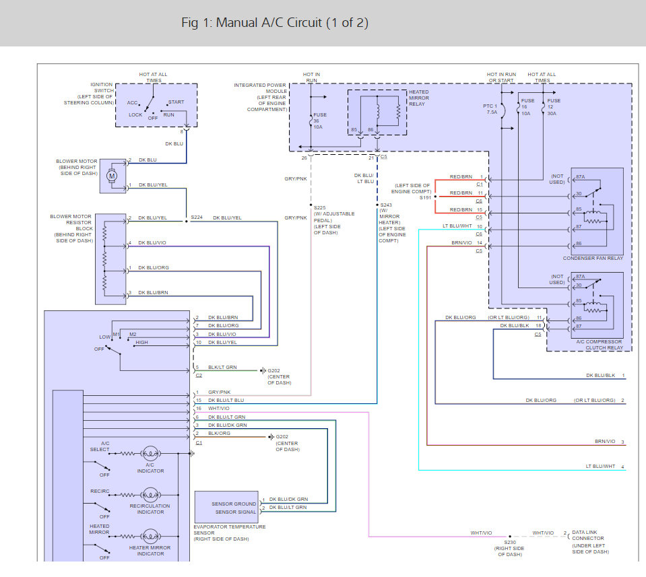Click the A/C COMPRESSOR CLUTCH RELAY label
The width and height of the screenshot is (646, 577).
pos(599,345)
